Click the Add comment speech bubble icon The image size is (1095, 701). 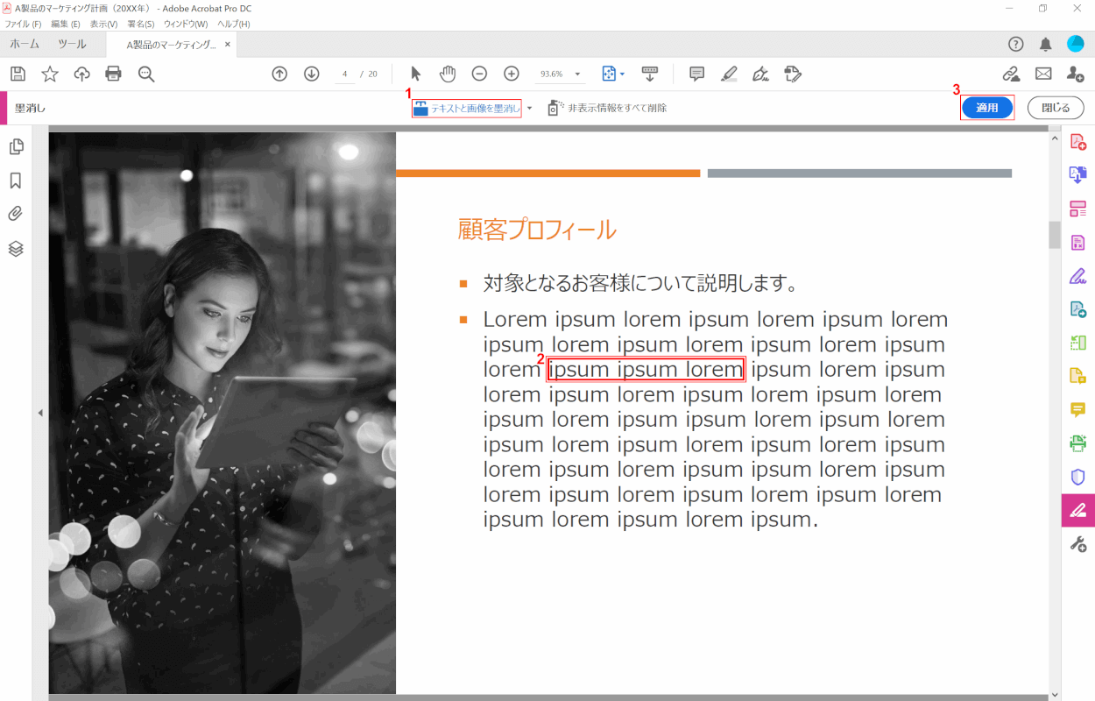tap(697, 74)
